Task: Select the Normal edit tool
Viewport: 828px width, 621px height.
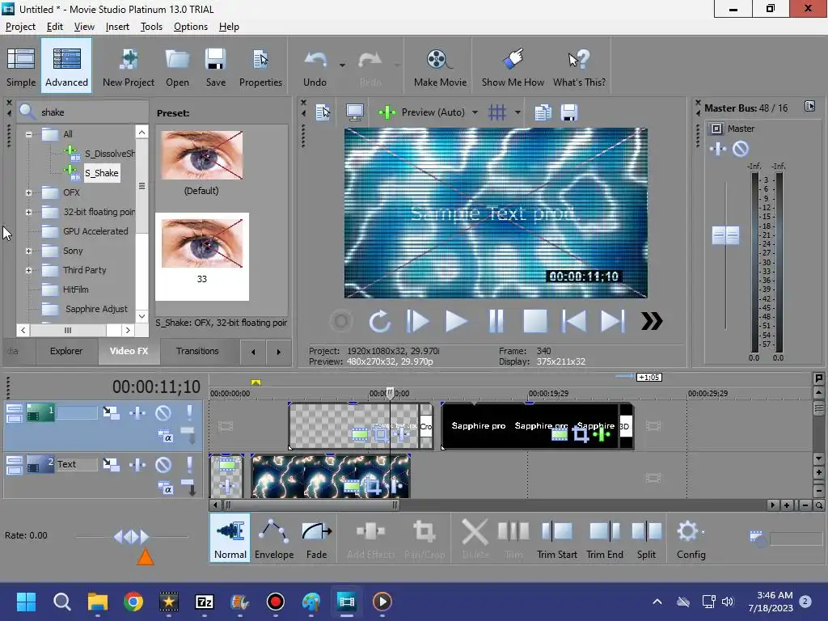Action: [230, 538]
